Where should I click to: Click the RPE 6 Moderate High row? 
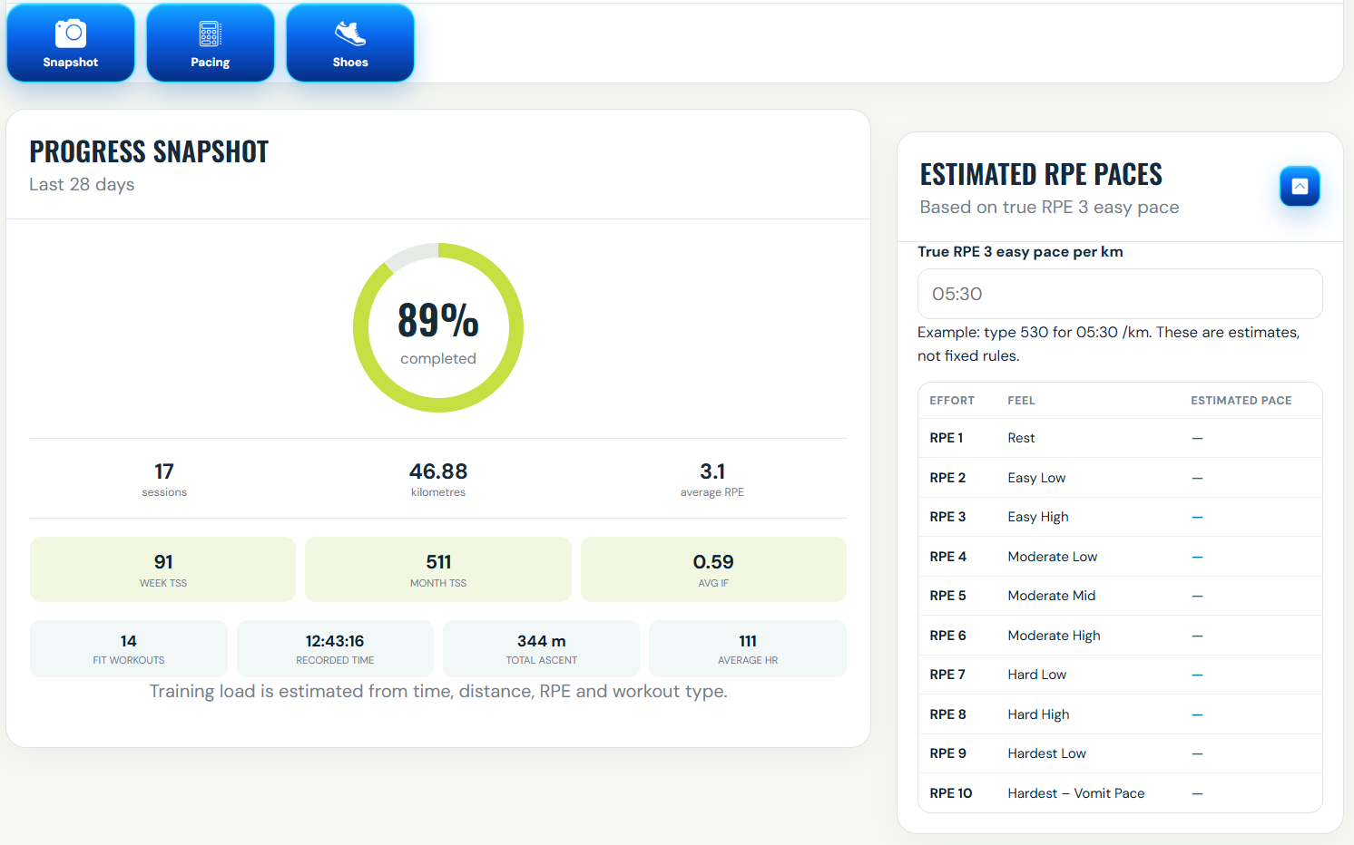click(1120, 636)
